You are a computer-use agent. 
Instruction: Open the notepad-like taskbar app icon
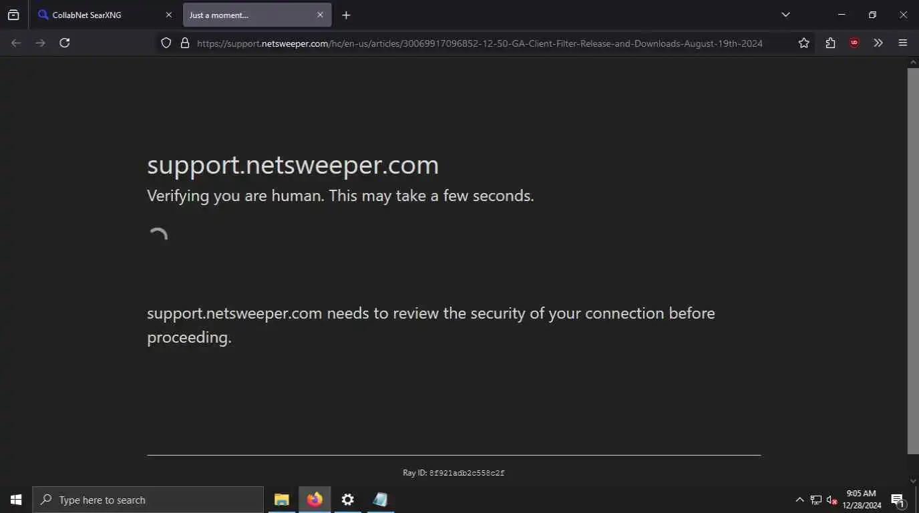pos(380,500)
